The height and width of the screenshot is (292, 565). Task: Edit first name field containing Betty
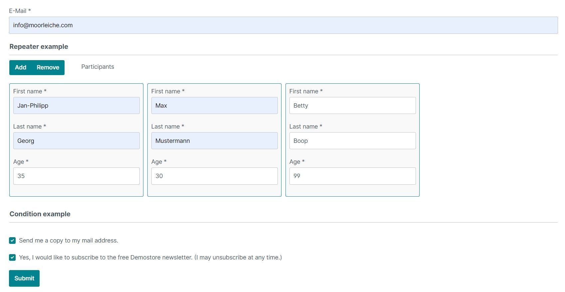[x=352, y=106]
